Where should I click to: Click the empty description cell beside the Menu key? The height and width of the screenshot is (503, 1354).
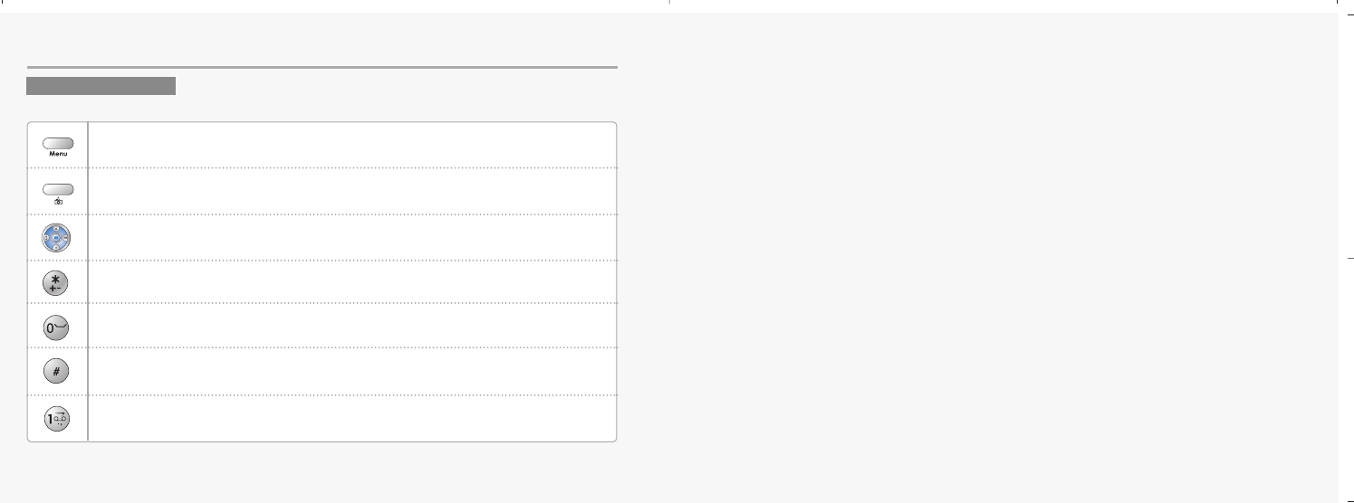pyautogui.click(x=351, y=145)
